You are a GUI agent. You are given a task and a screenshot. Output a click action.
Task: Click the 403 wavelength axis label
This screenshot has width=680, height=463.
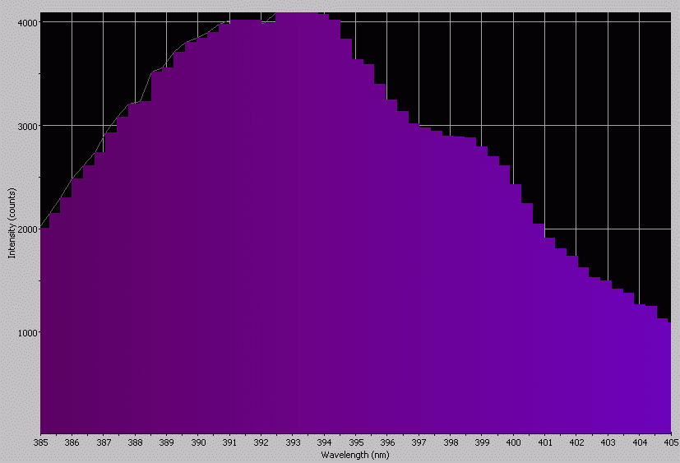pos(608,442)
